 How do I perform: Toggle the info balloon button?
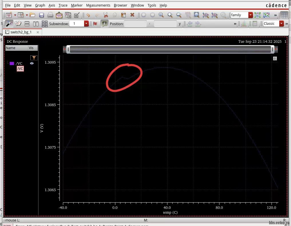[104, 23]
